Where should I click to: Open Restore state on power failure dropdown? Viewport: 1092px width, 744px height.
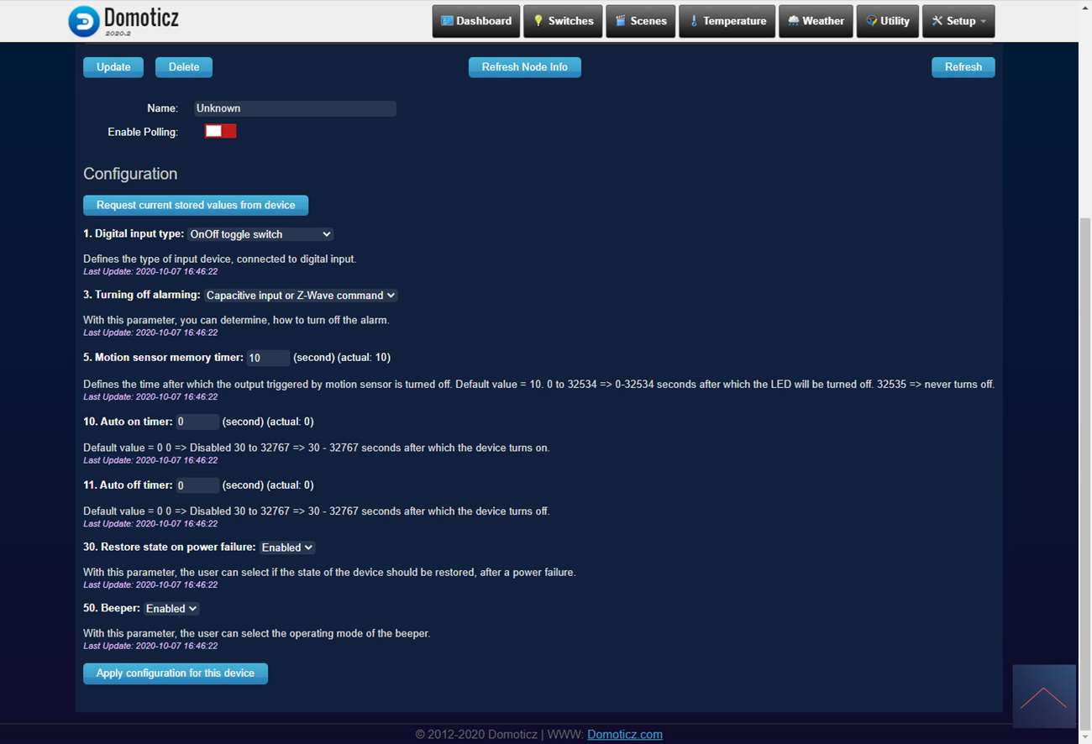click(286, 548)
